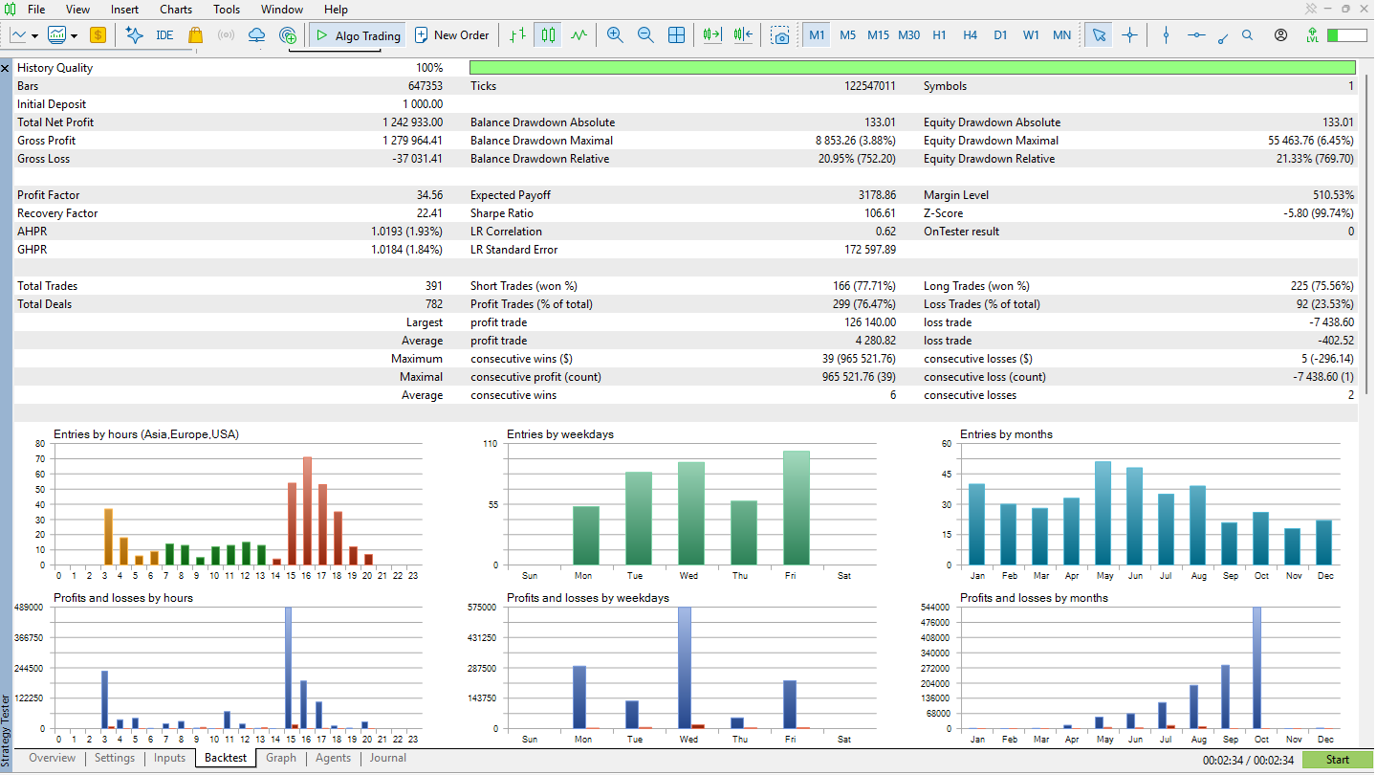Image resolution: width=1376 pixels, height=775 pixels.
Task: Click the New Order button
Action: point(452,35)
